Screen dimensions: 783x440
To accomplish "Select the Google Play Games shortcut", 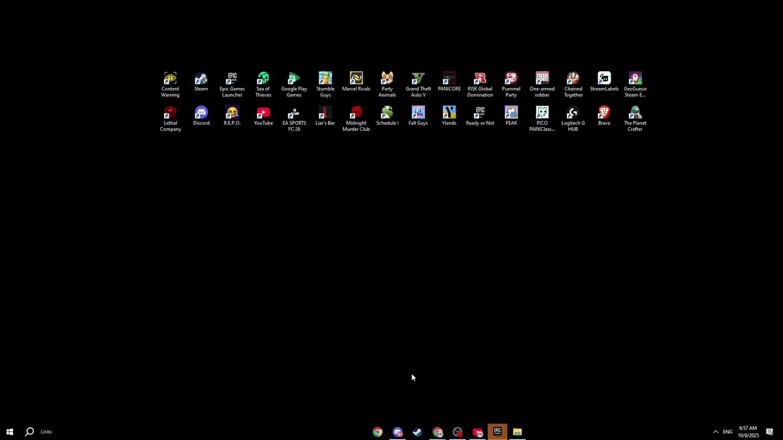I will click(x=294, y=84).
